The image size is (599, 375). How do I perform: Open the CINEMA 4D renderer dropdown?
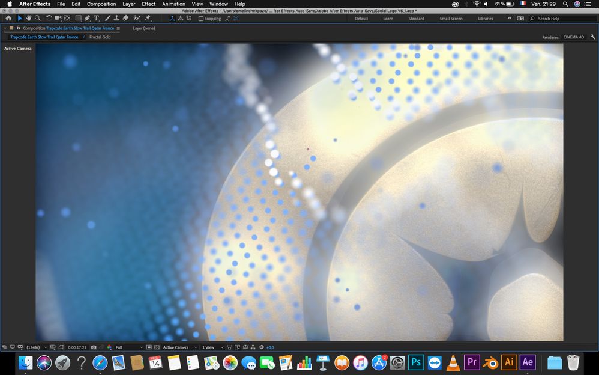tap(573, 37)
